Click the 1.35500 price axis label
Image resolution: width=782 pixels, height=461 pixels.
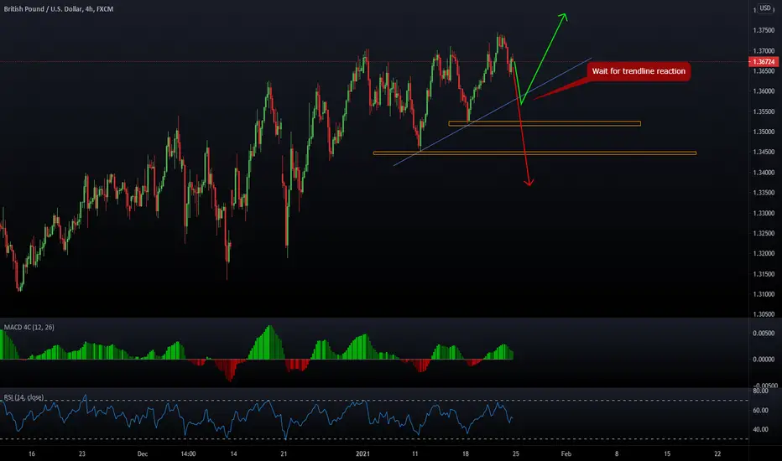pyautogui.click(x=764, y=111)
